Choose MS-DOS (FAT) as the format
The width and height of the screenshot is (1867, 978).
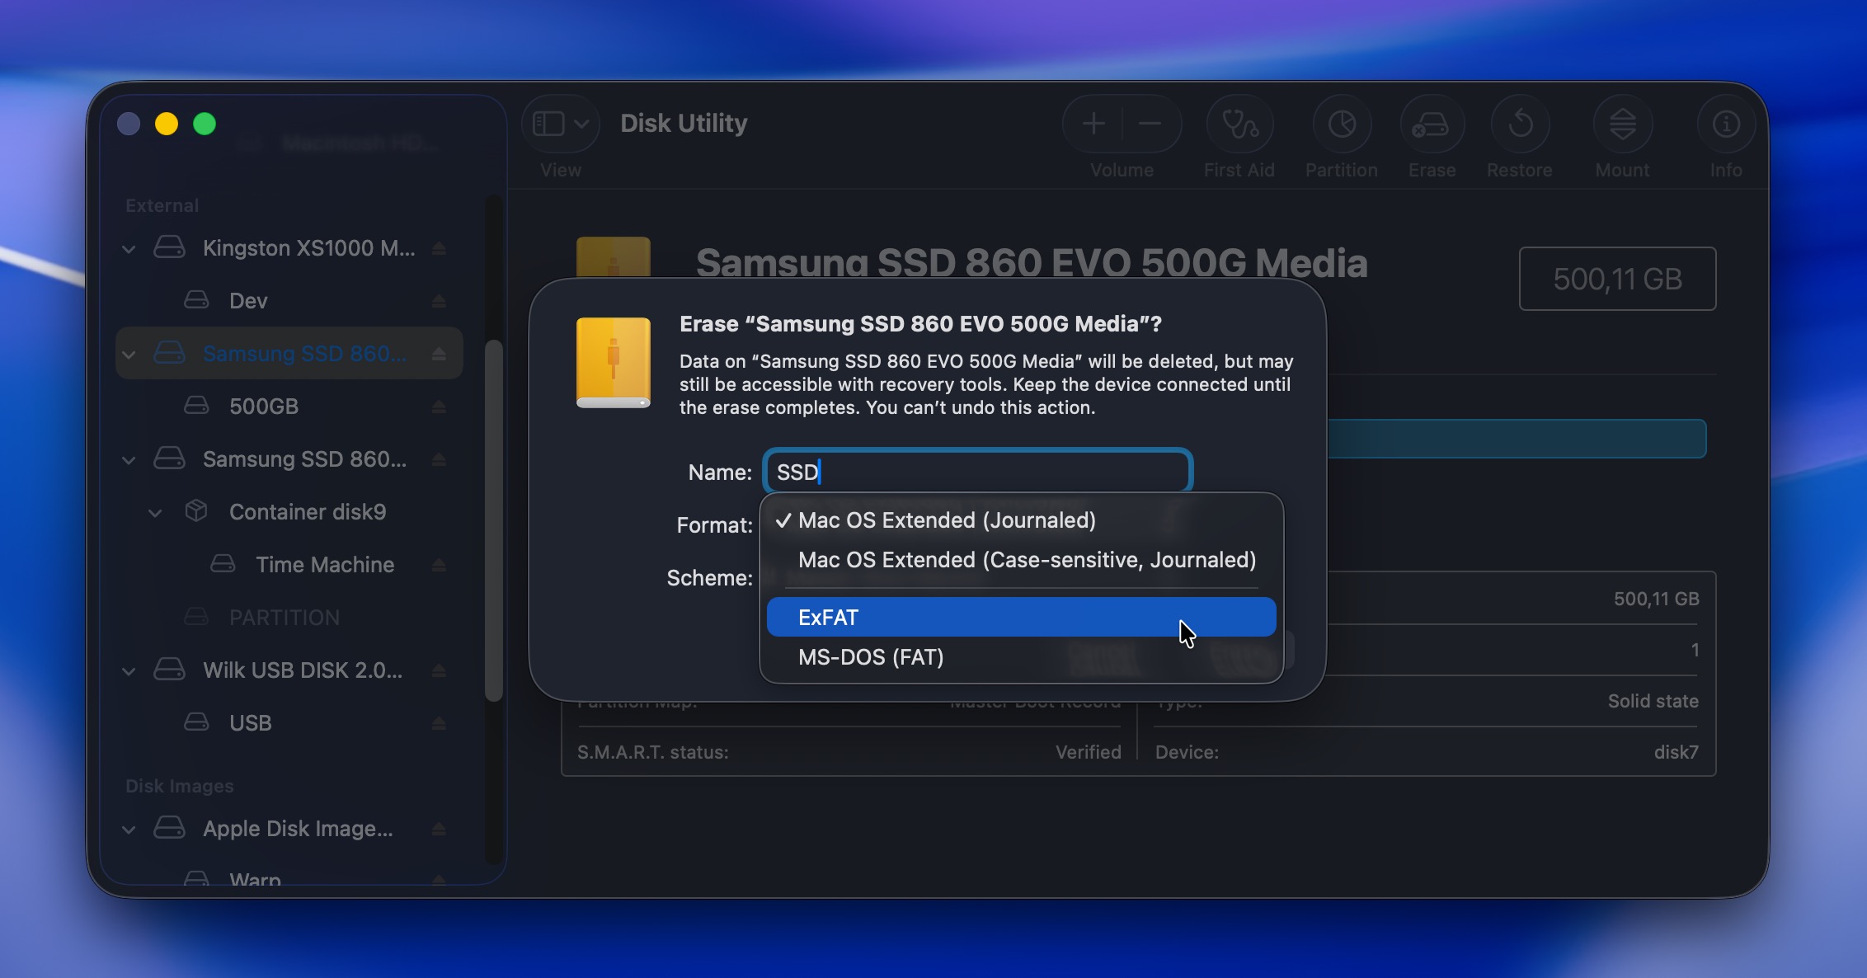coord(871,657)
